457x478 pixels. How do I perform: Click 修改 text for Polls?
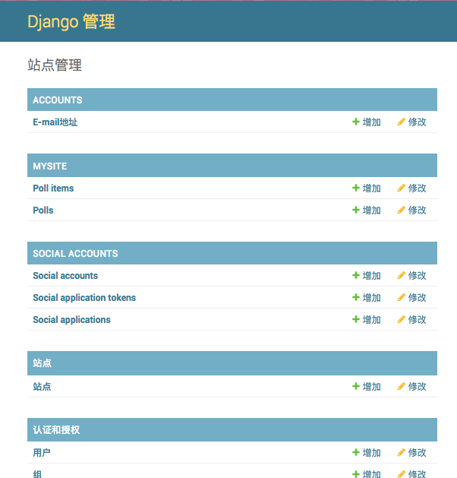tap(417, 210)
